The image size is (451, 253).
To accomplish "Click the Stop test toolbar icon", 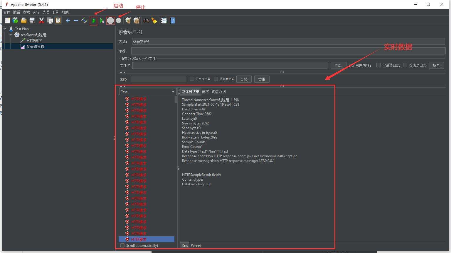I will (110, 21).
